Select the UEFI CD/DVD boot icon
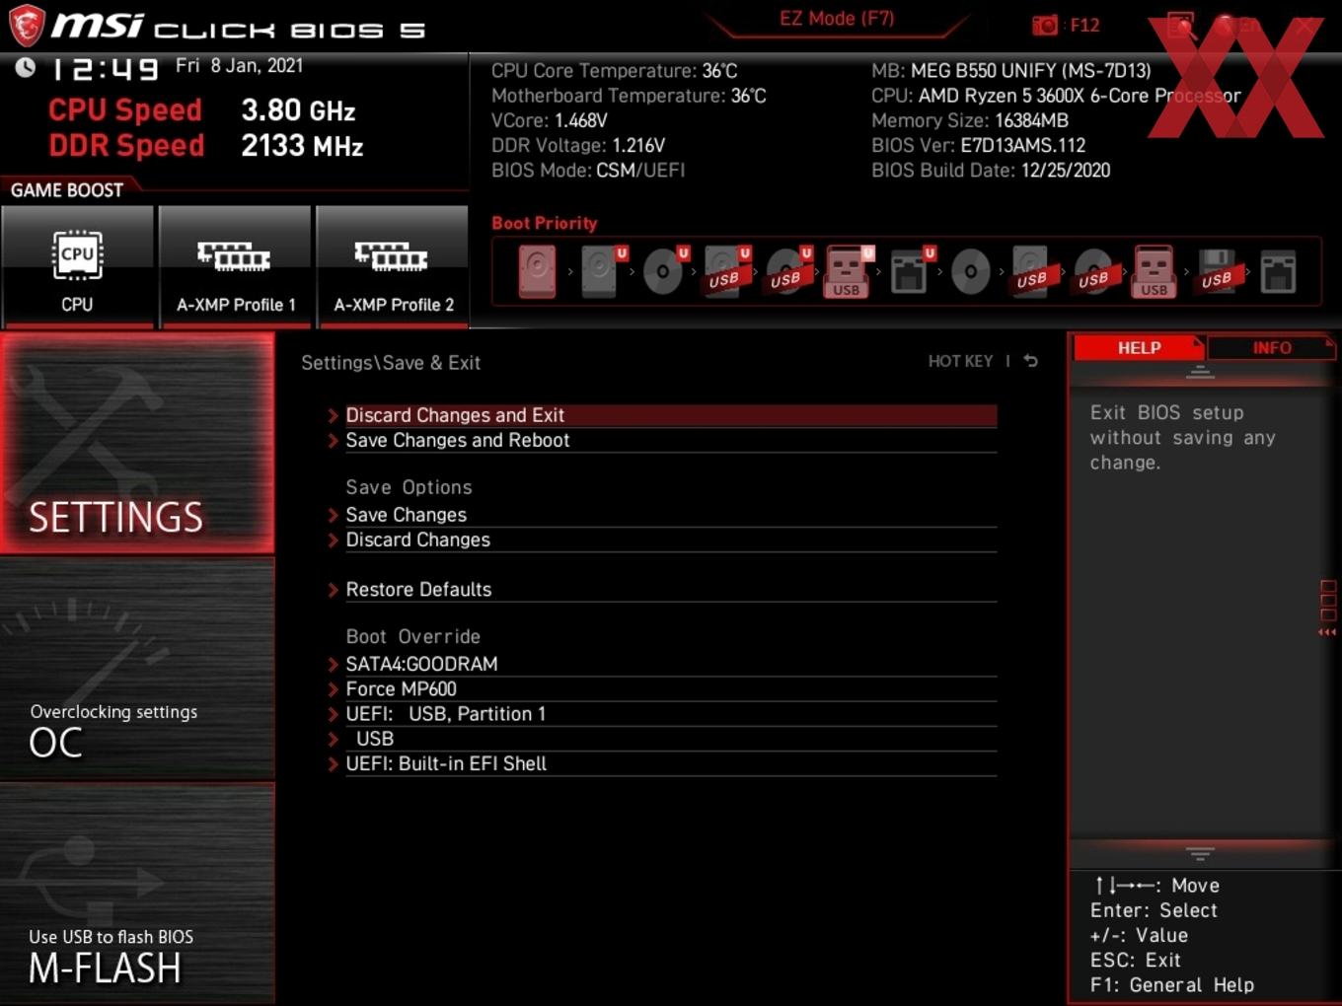 pos(664,271)
